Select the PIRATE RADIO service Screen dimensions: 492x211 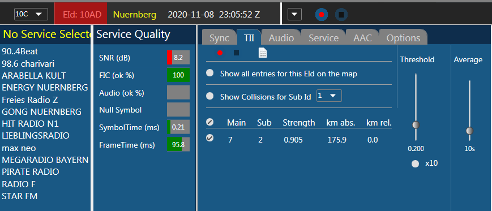[x=31, y=172]
